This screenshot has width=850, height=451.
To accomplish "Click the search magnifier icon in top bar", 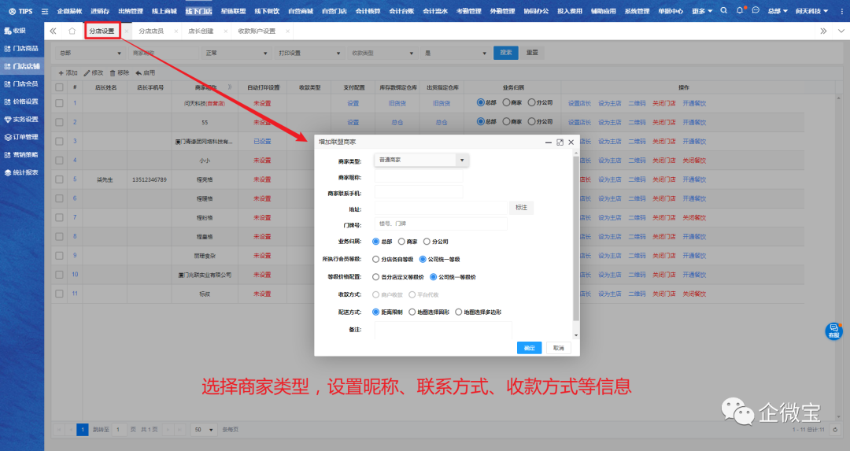I will point(725,11).
